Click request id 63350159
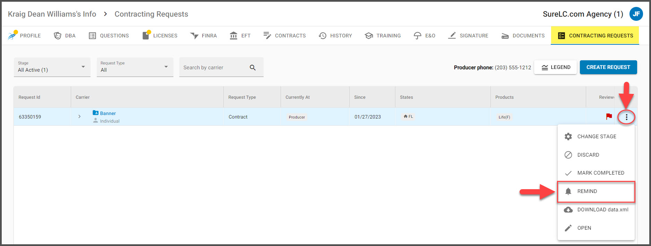 (30, 117)
